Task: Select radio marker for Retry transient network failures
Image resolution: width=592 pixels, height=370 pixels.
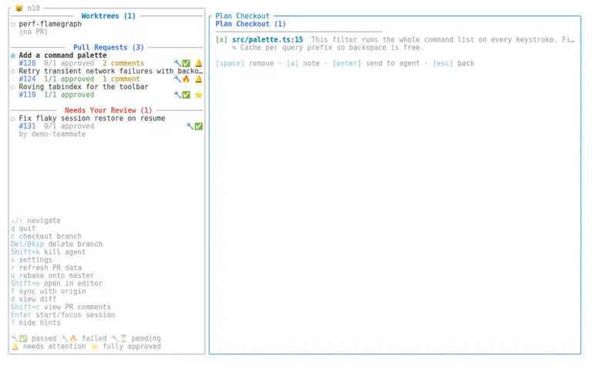Action: point(13,72)
